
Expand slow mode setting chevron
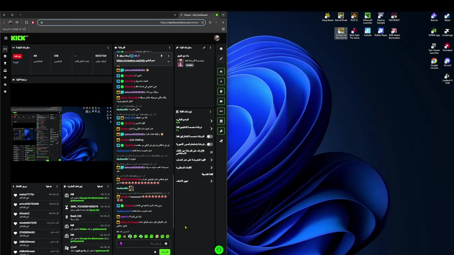[x=211, y=121]
